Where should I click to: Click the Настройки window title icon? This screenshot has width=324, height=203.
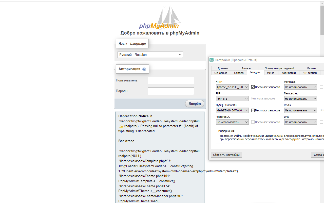[x=212, y=60]
